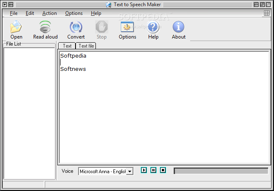Click the Stop hand icon
Viewport: 274px width, 191px height.
102,27
